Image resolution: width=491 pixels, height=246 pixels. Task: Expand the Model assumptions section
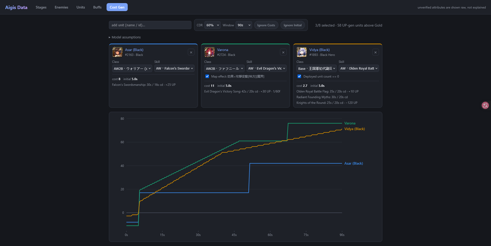click(125, 37)
